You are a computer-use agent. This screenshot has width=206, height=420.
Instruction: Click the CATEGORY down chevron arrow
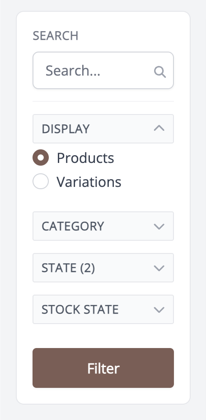tap(159, 226)
